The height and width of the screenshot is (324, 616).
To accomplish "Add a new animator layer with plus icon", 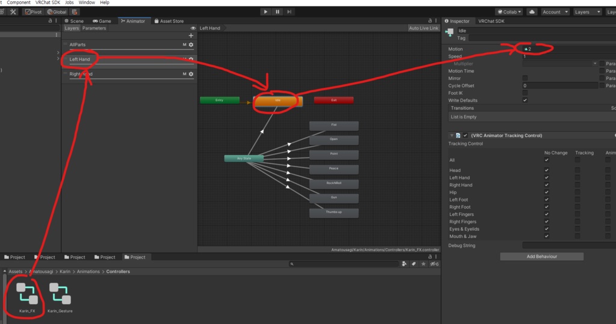I will pos(191,35).
